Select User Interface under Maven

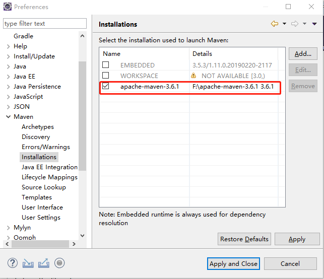(42, 207)
